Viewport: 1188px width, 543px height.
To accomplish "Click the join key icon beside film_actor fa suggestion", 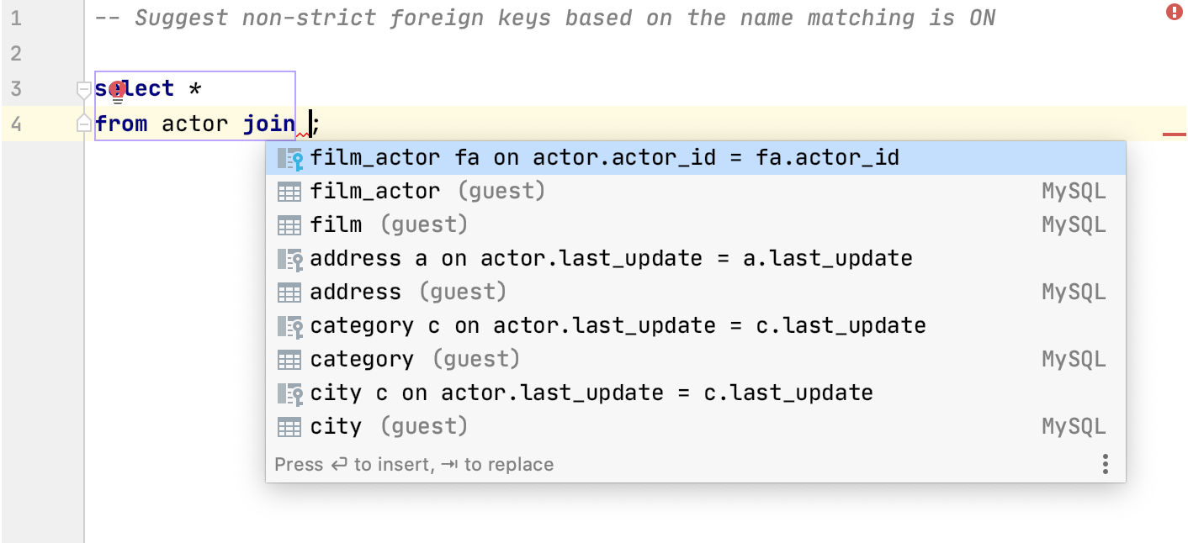I will point(290,157).
